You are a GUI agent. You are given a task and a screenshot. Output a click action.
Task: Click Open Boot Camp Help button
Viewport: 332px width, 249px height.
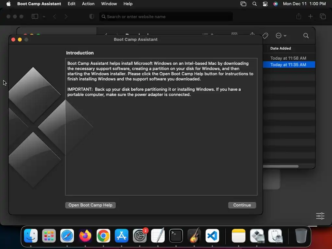(90, 205)
